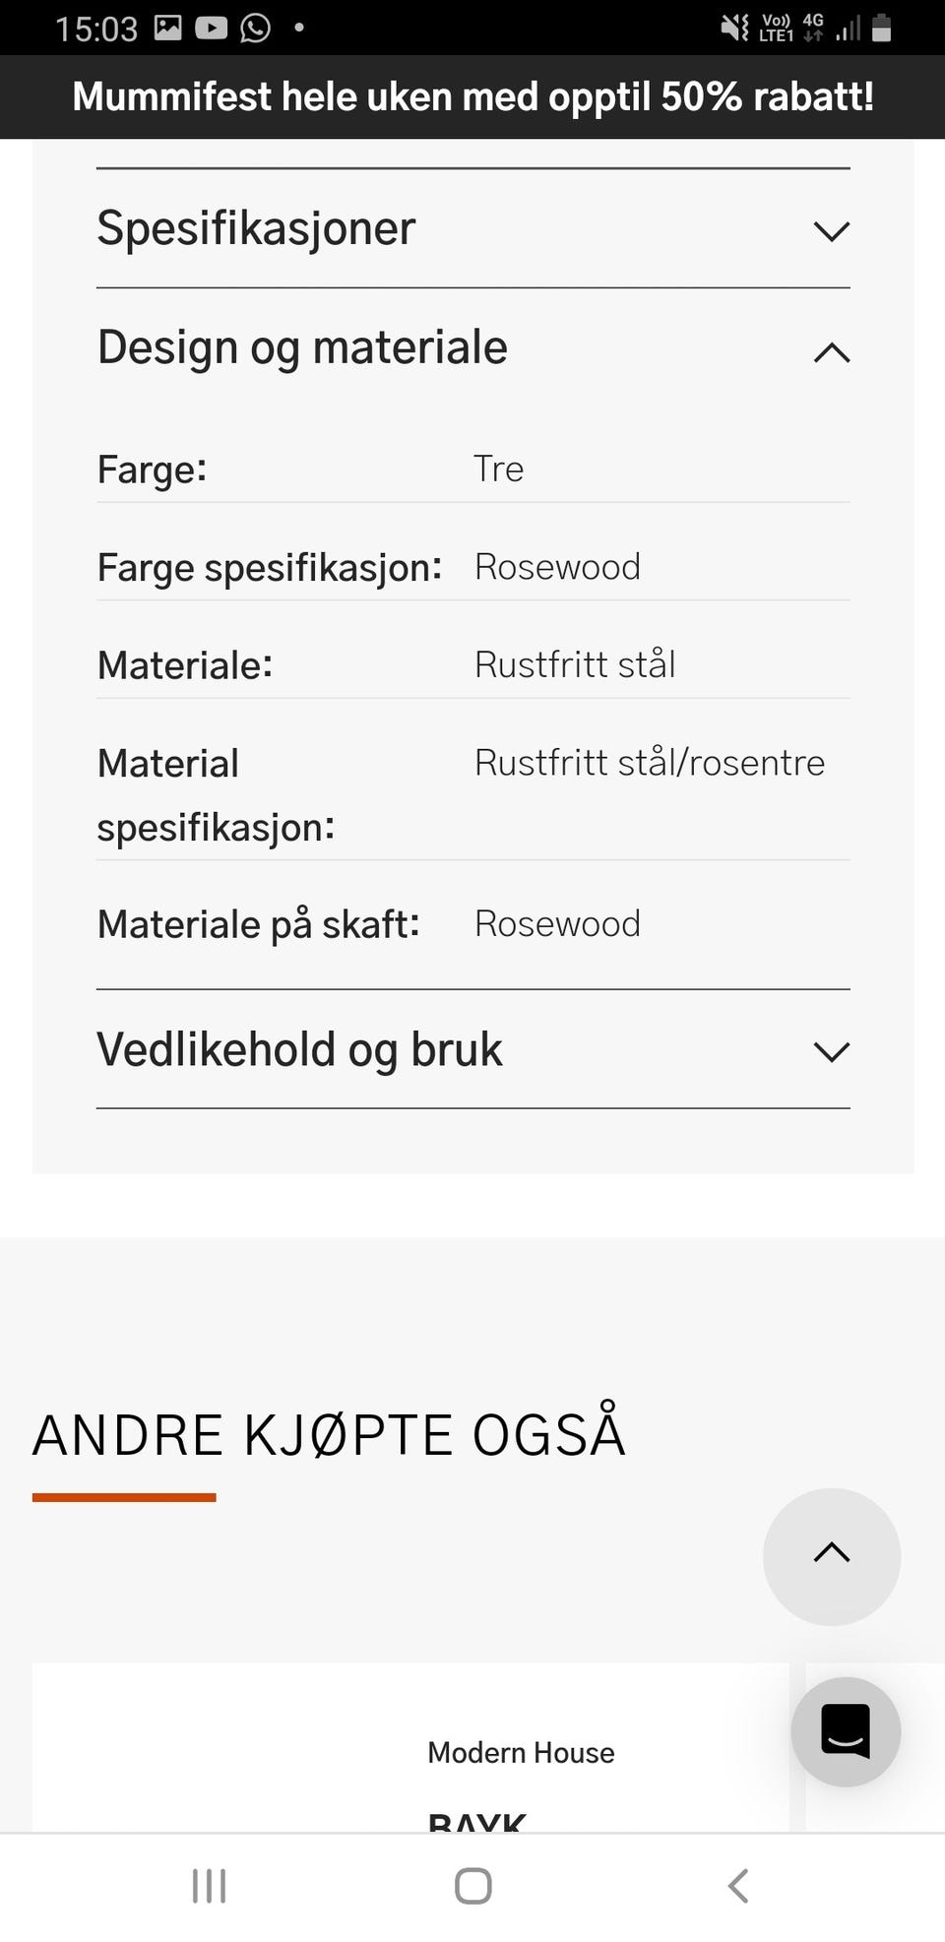Screen dimensions: 945x1942
Task: Open YouTube notification icon in status bar
Action: tap(210, 27)
